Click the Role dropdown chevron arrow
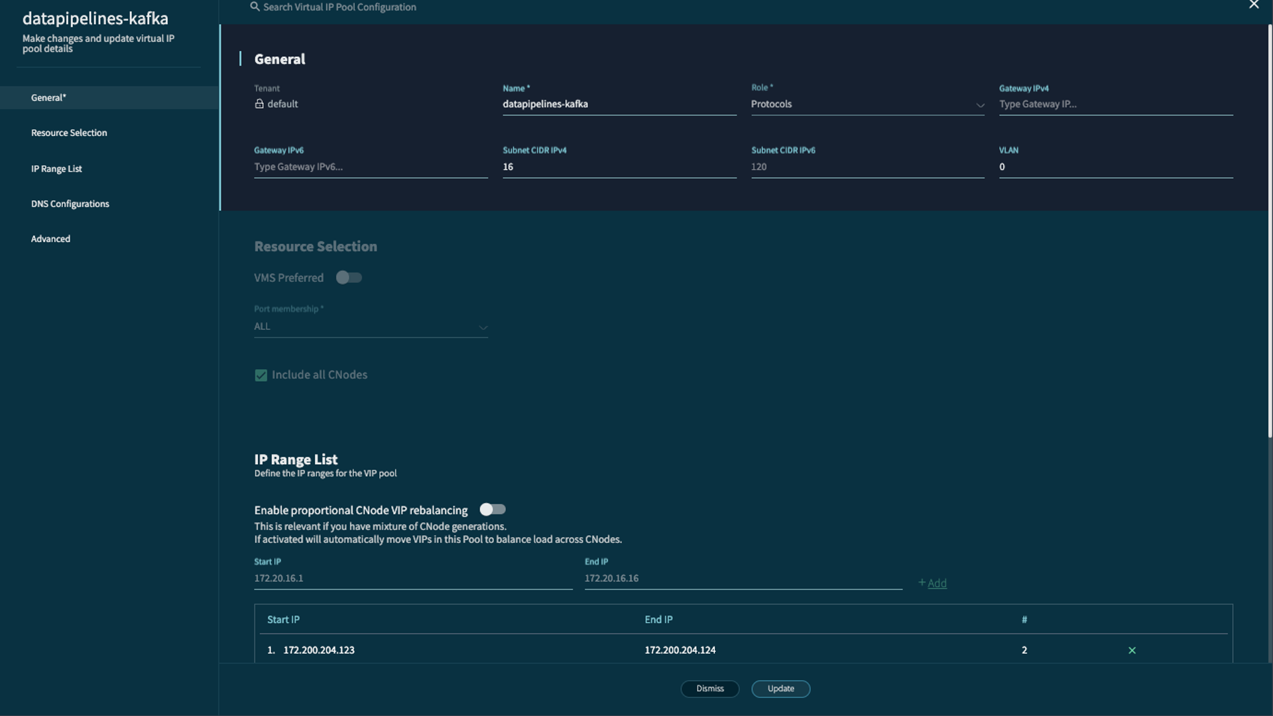The image size is (1273, 716). (x=979, y=105)
